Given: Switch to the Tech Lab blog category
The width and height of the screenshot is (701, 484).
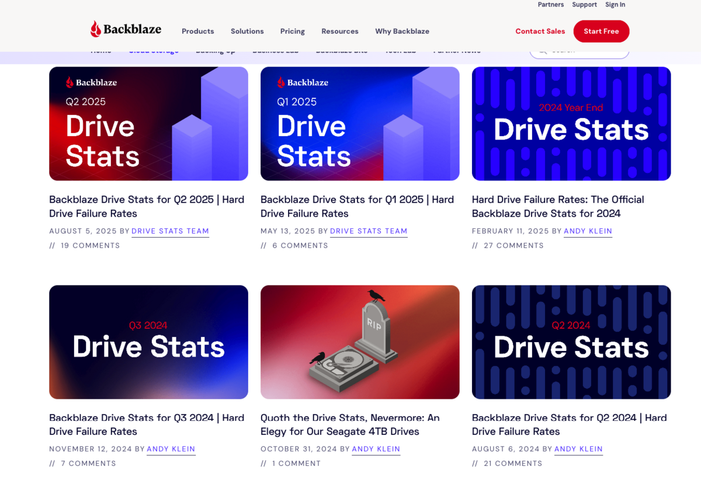Looking at the screenshot, I should [x=400, y=50].
